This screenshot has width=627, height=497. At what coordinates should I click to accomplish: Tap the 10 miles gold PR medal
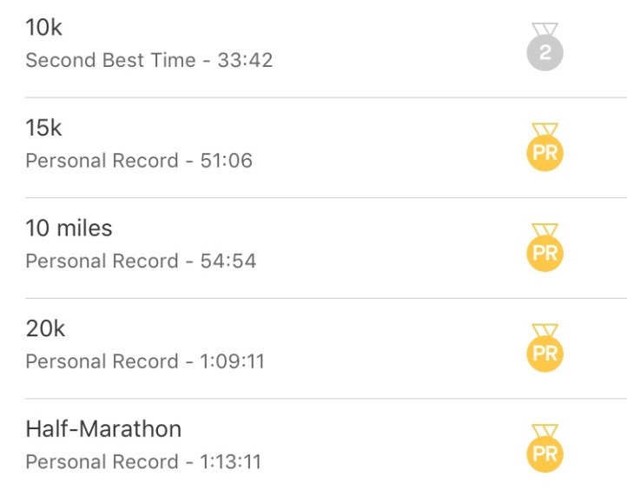pos(544,252)
